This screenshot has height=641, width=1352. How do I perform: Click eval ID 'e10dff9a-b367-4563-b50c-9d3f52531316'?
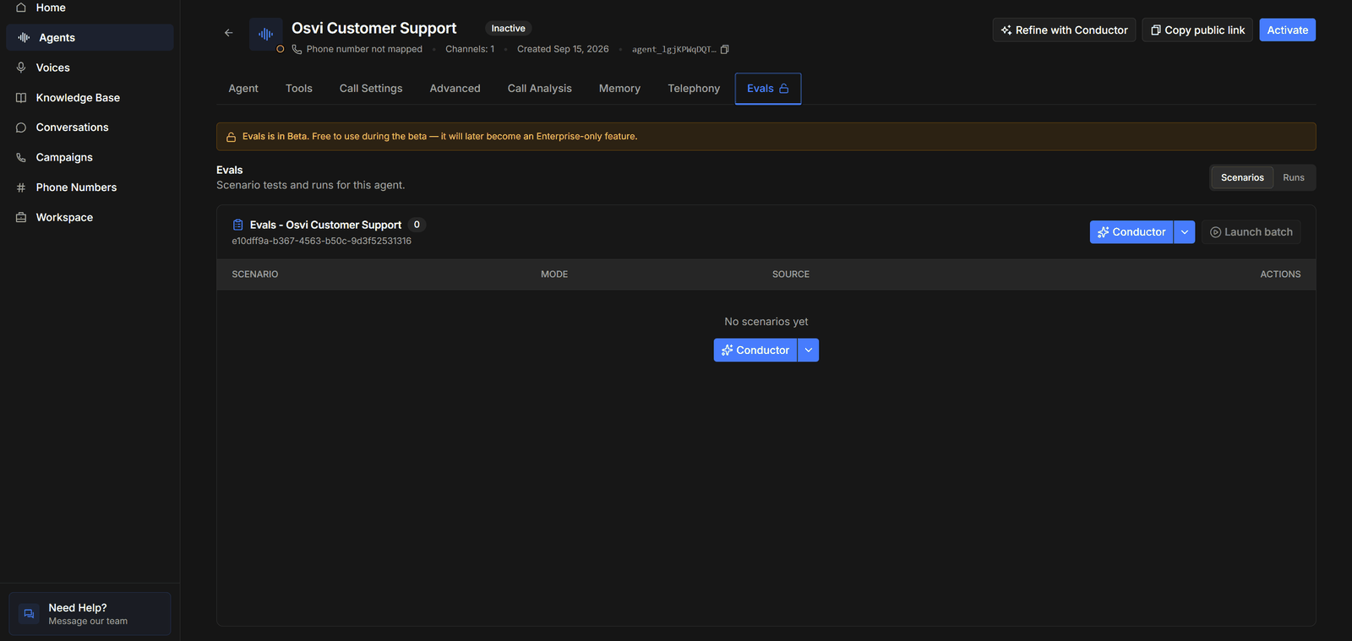click(x=322, y=242)
